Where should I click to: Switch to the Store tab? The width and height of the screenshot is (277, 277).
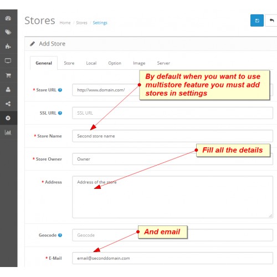tap(69, 63)
